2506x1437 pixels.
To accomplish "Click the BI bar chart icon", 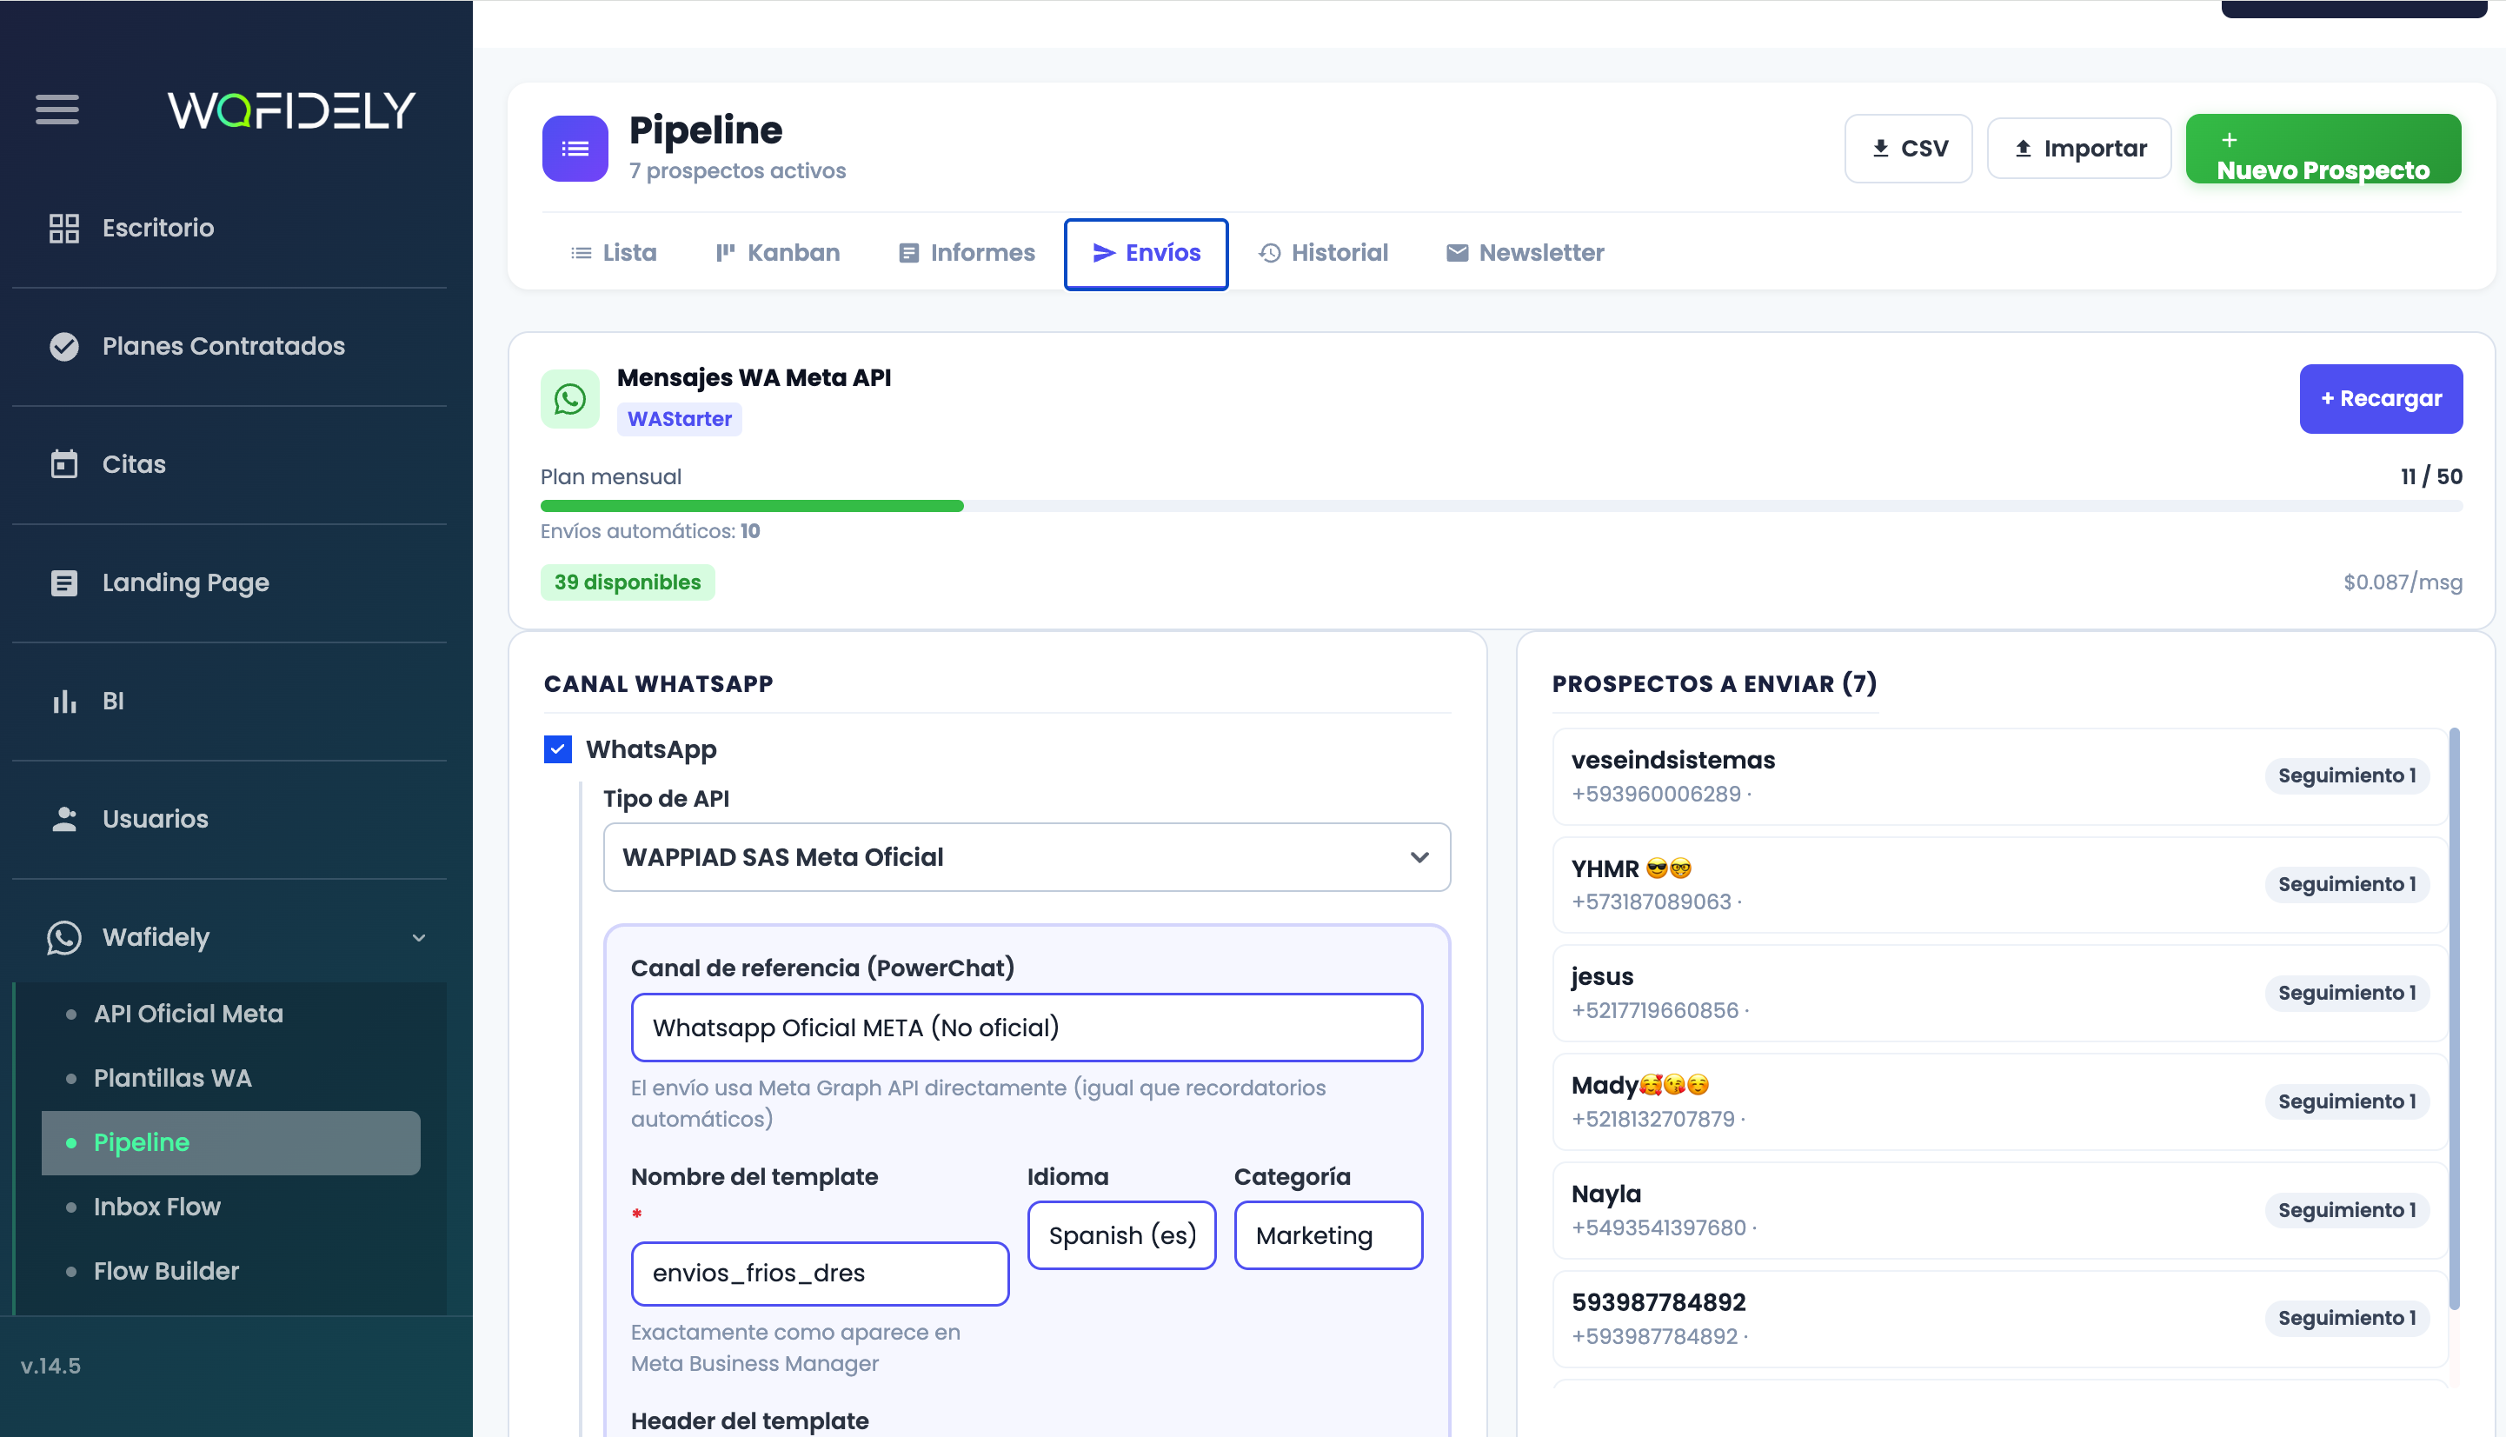I will pyautogui.click(x=64, y=701).
